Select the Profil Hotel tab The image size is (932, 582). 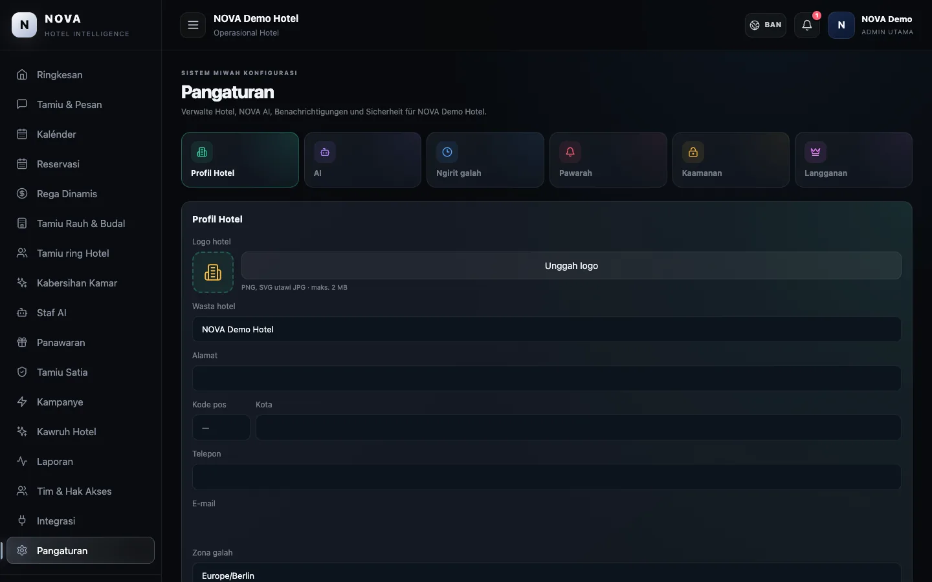click(240, 160)
